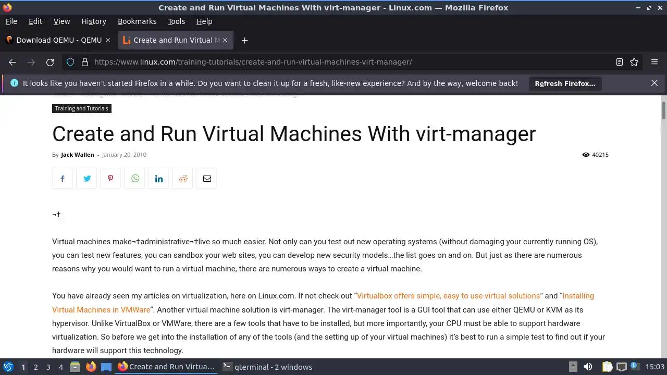
Task: Open qterminal windows from the taskbar
Action: (267, 367)
